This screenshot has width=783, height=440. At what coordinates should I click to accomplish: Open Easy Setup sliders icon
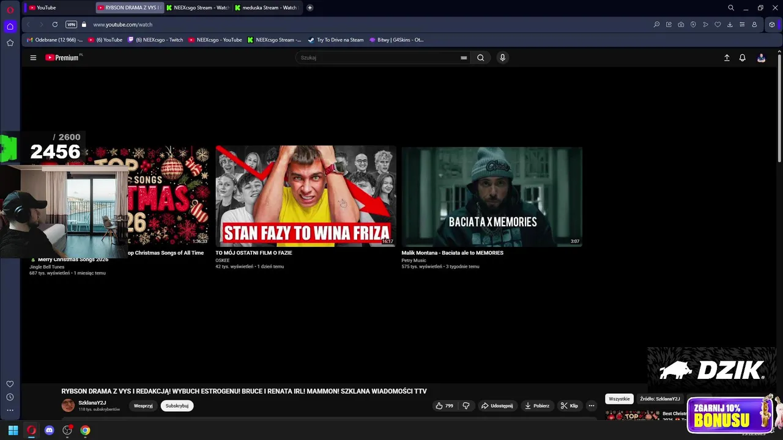click(x=742, y=24)
